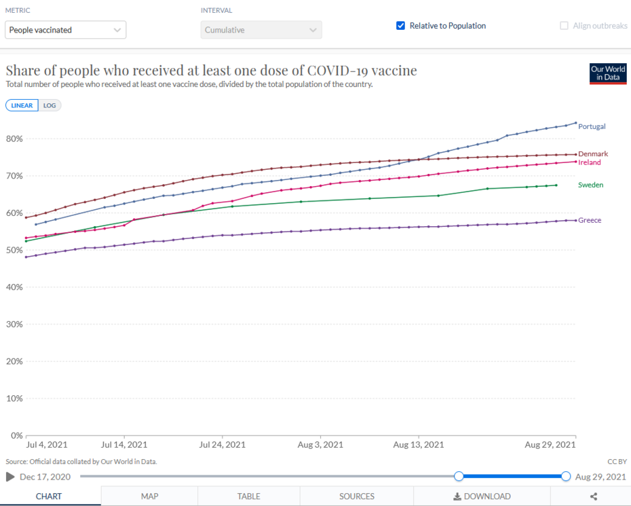The width and height of the screenshot is (631, 506).
Task: Click the timeline start slider handle
Action: tap(459, 477)
